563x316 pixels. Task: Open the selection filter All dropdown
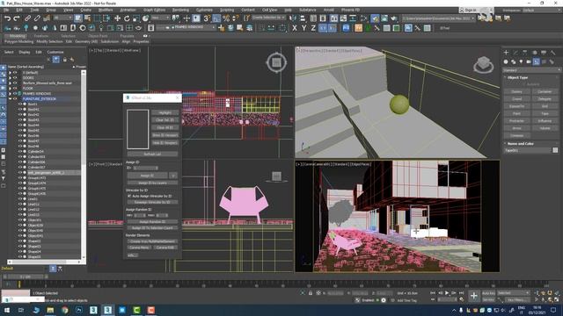tap(62, 18)
